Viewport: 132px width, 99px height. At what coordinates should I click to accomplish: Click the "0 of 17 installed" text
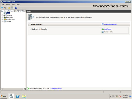coord(42,29)
